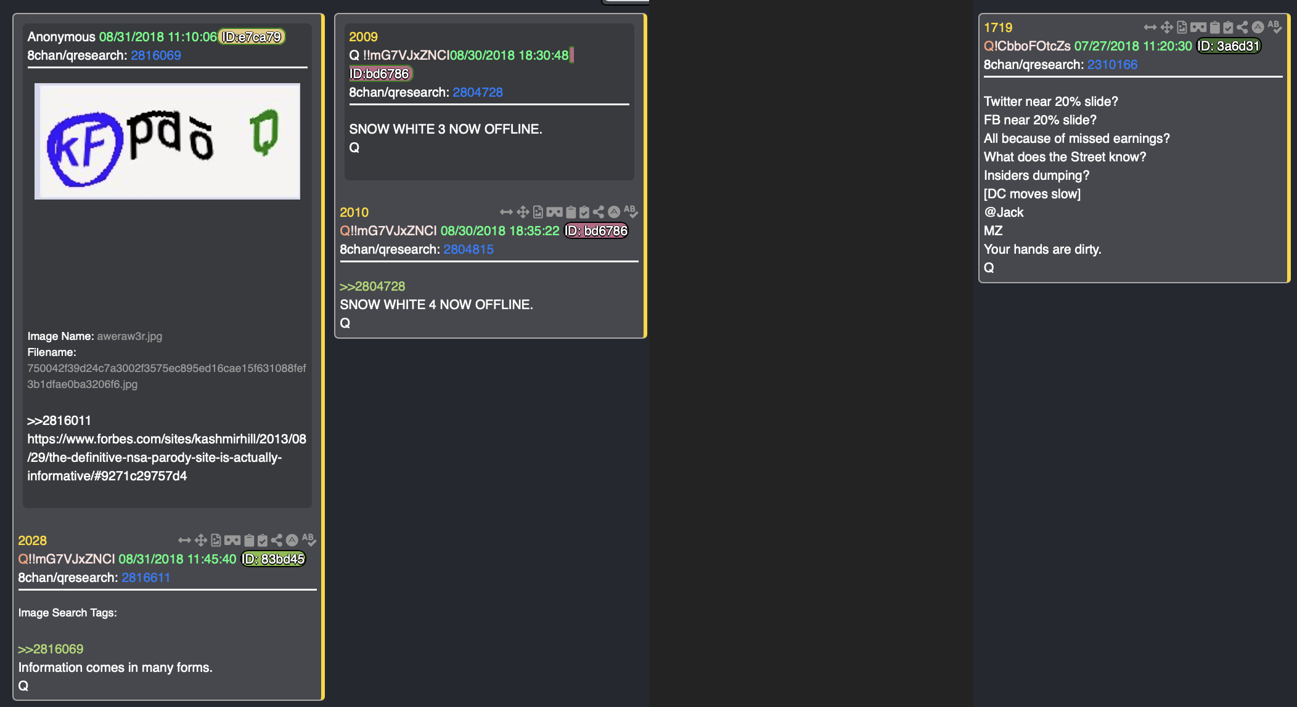Click post number 1719 heading
The image size is (1297, 707).
(x=998, y=28)
